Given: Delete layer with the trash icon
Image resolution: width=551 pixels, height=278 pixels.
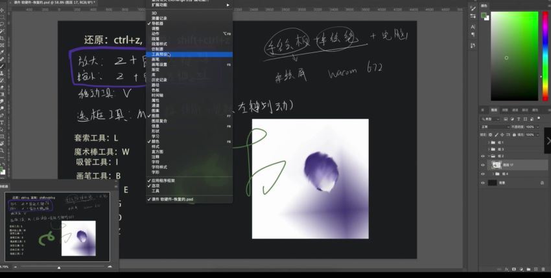Looking at the screenshot, I should point(543,269).
